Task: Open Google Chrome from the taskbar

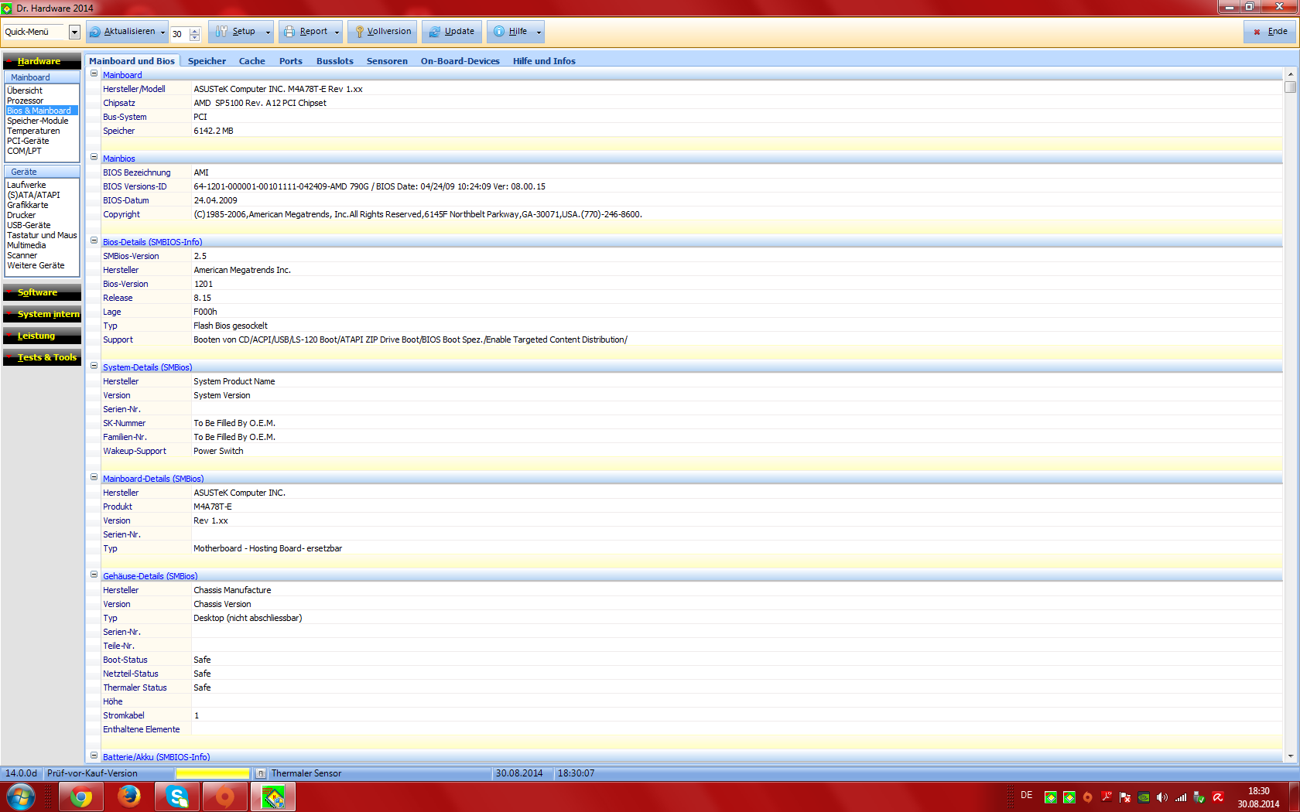Action: pyautogui.click(x=81, y=797)
